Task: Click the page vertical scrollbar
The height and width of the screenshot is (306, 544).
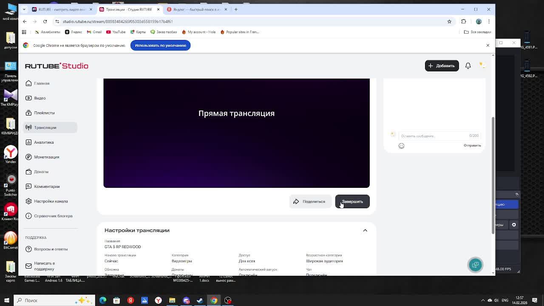Action: 493,175
